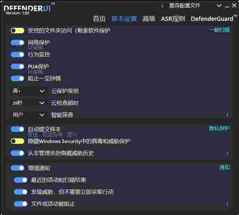The width and height of the screenshot is (239, 215).
Task: Click small icon at end of 智能筛查 row
Action: pos(227,114)
